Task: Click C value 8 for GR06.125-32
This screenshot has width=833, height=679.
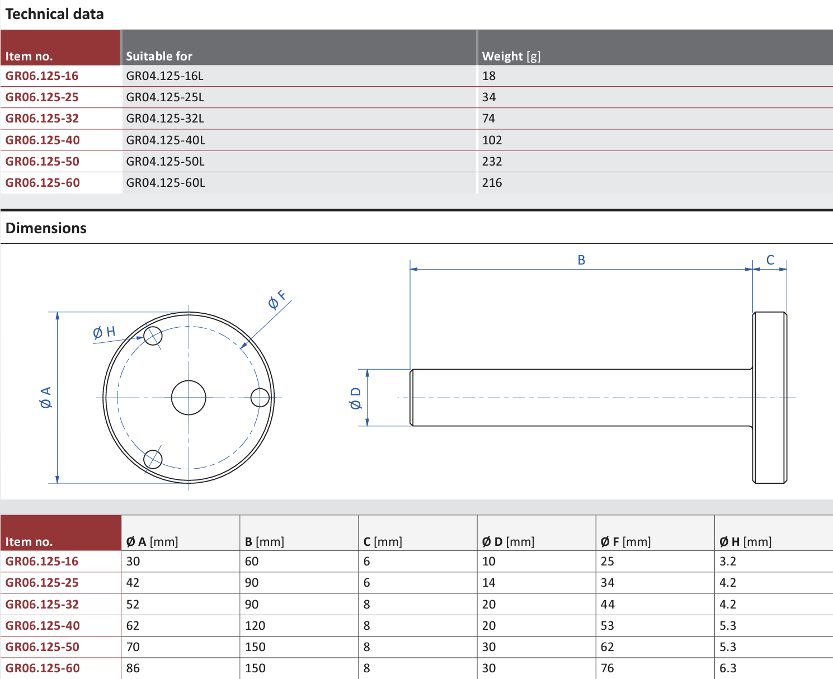Action: (x=367, y=605)
